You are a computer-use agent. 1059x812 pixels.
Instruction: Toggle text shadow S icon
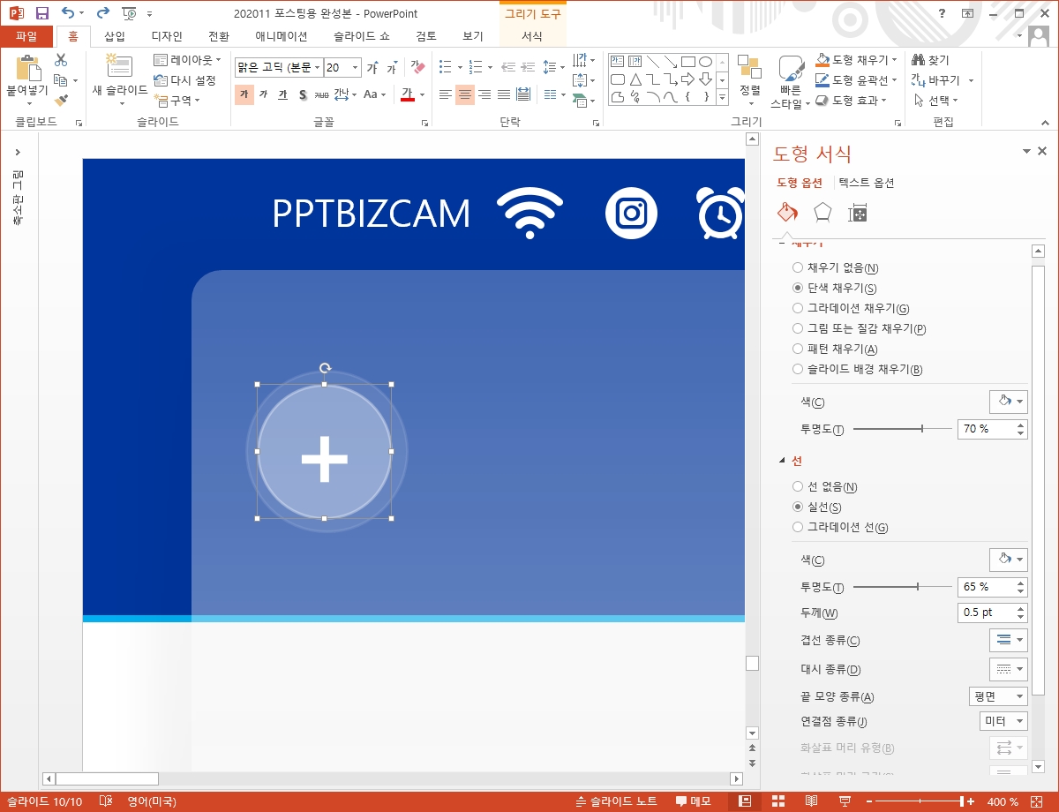303,94
